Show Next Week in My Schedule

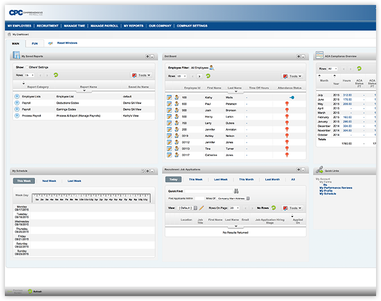point(49,181)
